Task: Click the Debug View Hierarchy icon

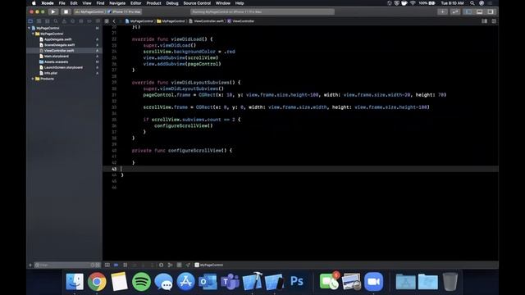Action: pos(161,265)
